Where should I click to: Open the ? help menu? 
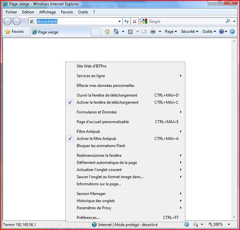point(94,12)
